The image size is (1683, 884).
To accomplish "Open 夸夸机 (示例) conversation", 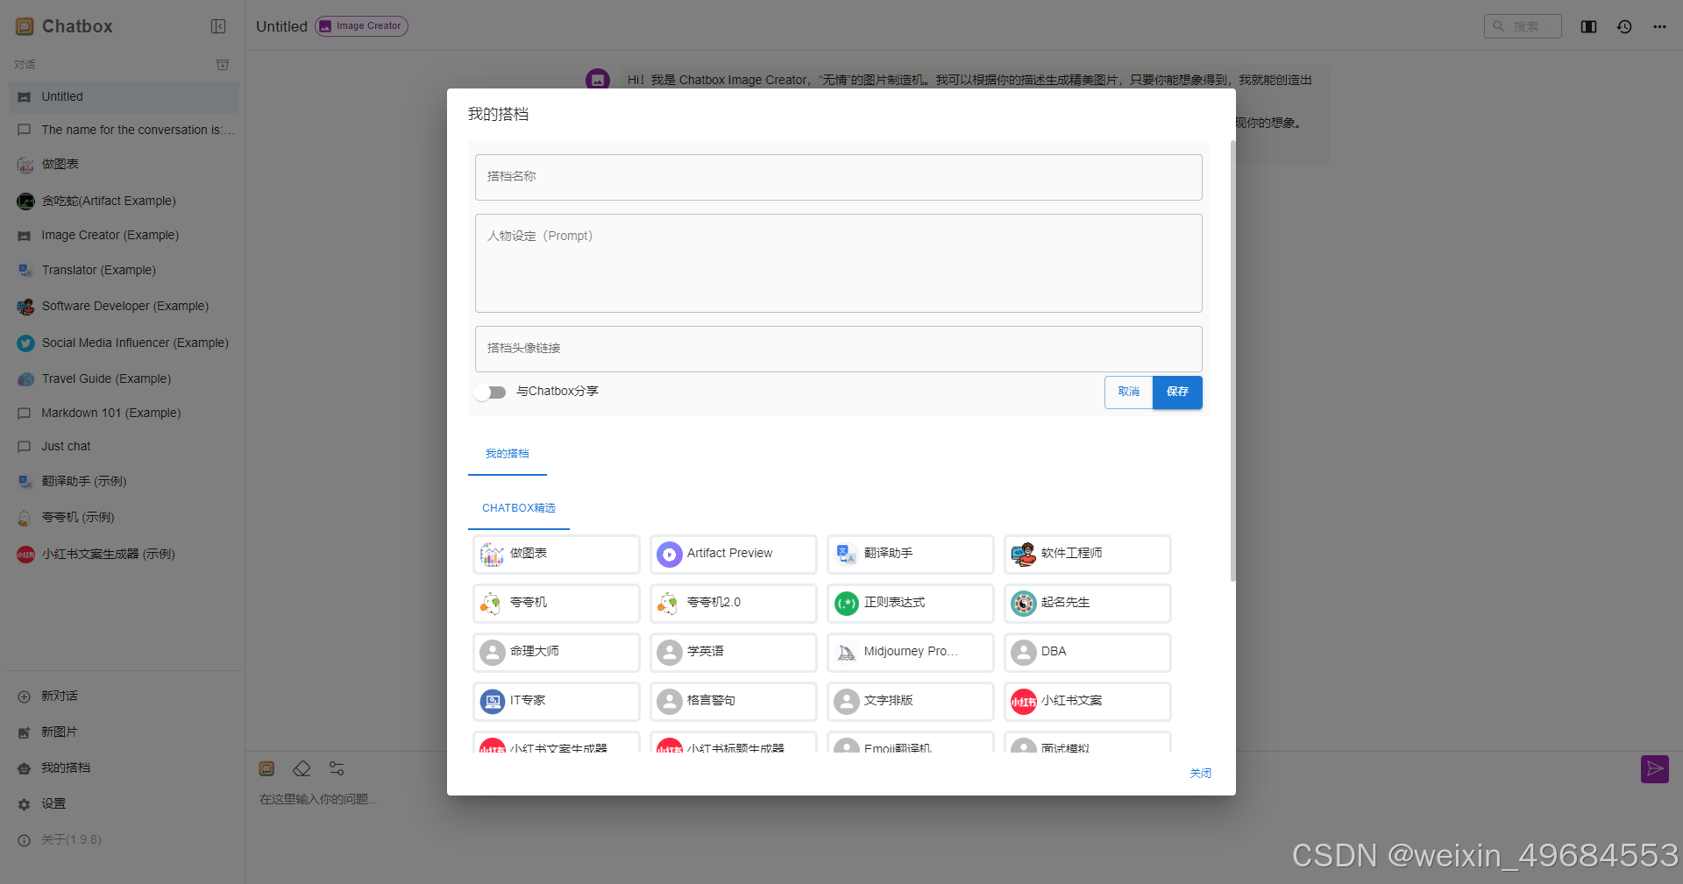I will 124,518.
